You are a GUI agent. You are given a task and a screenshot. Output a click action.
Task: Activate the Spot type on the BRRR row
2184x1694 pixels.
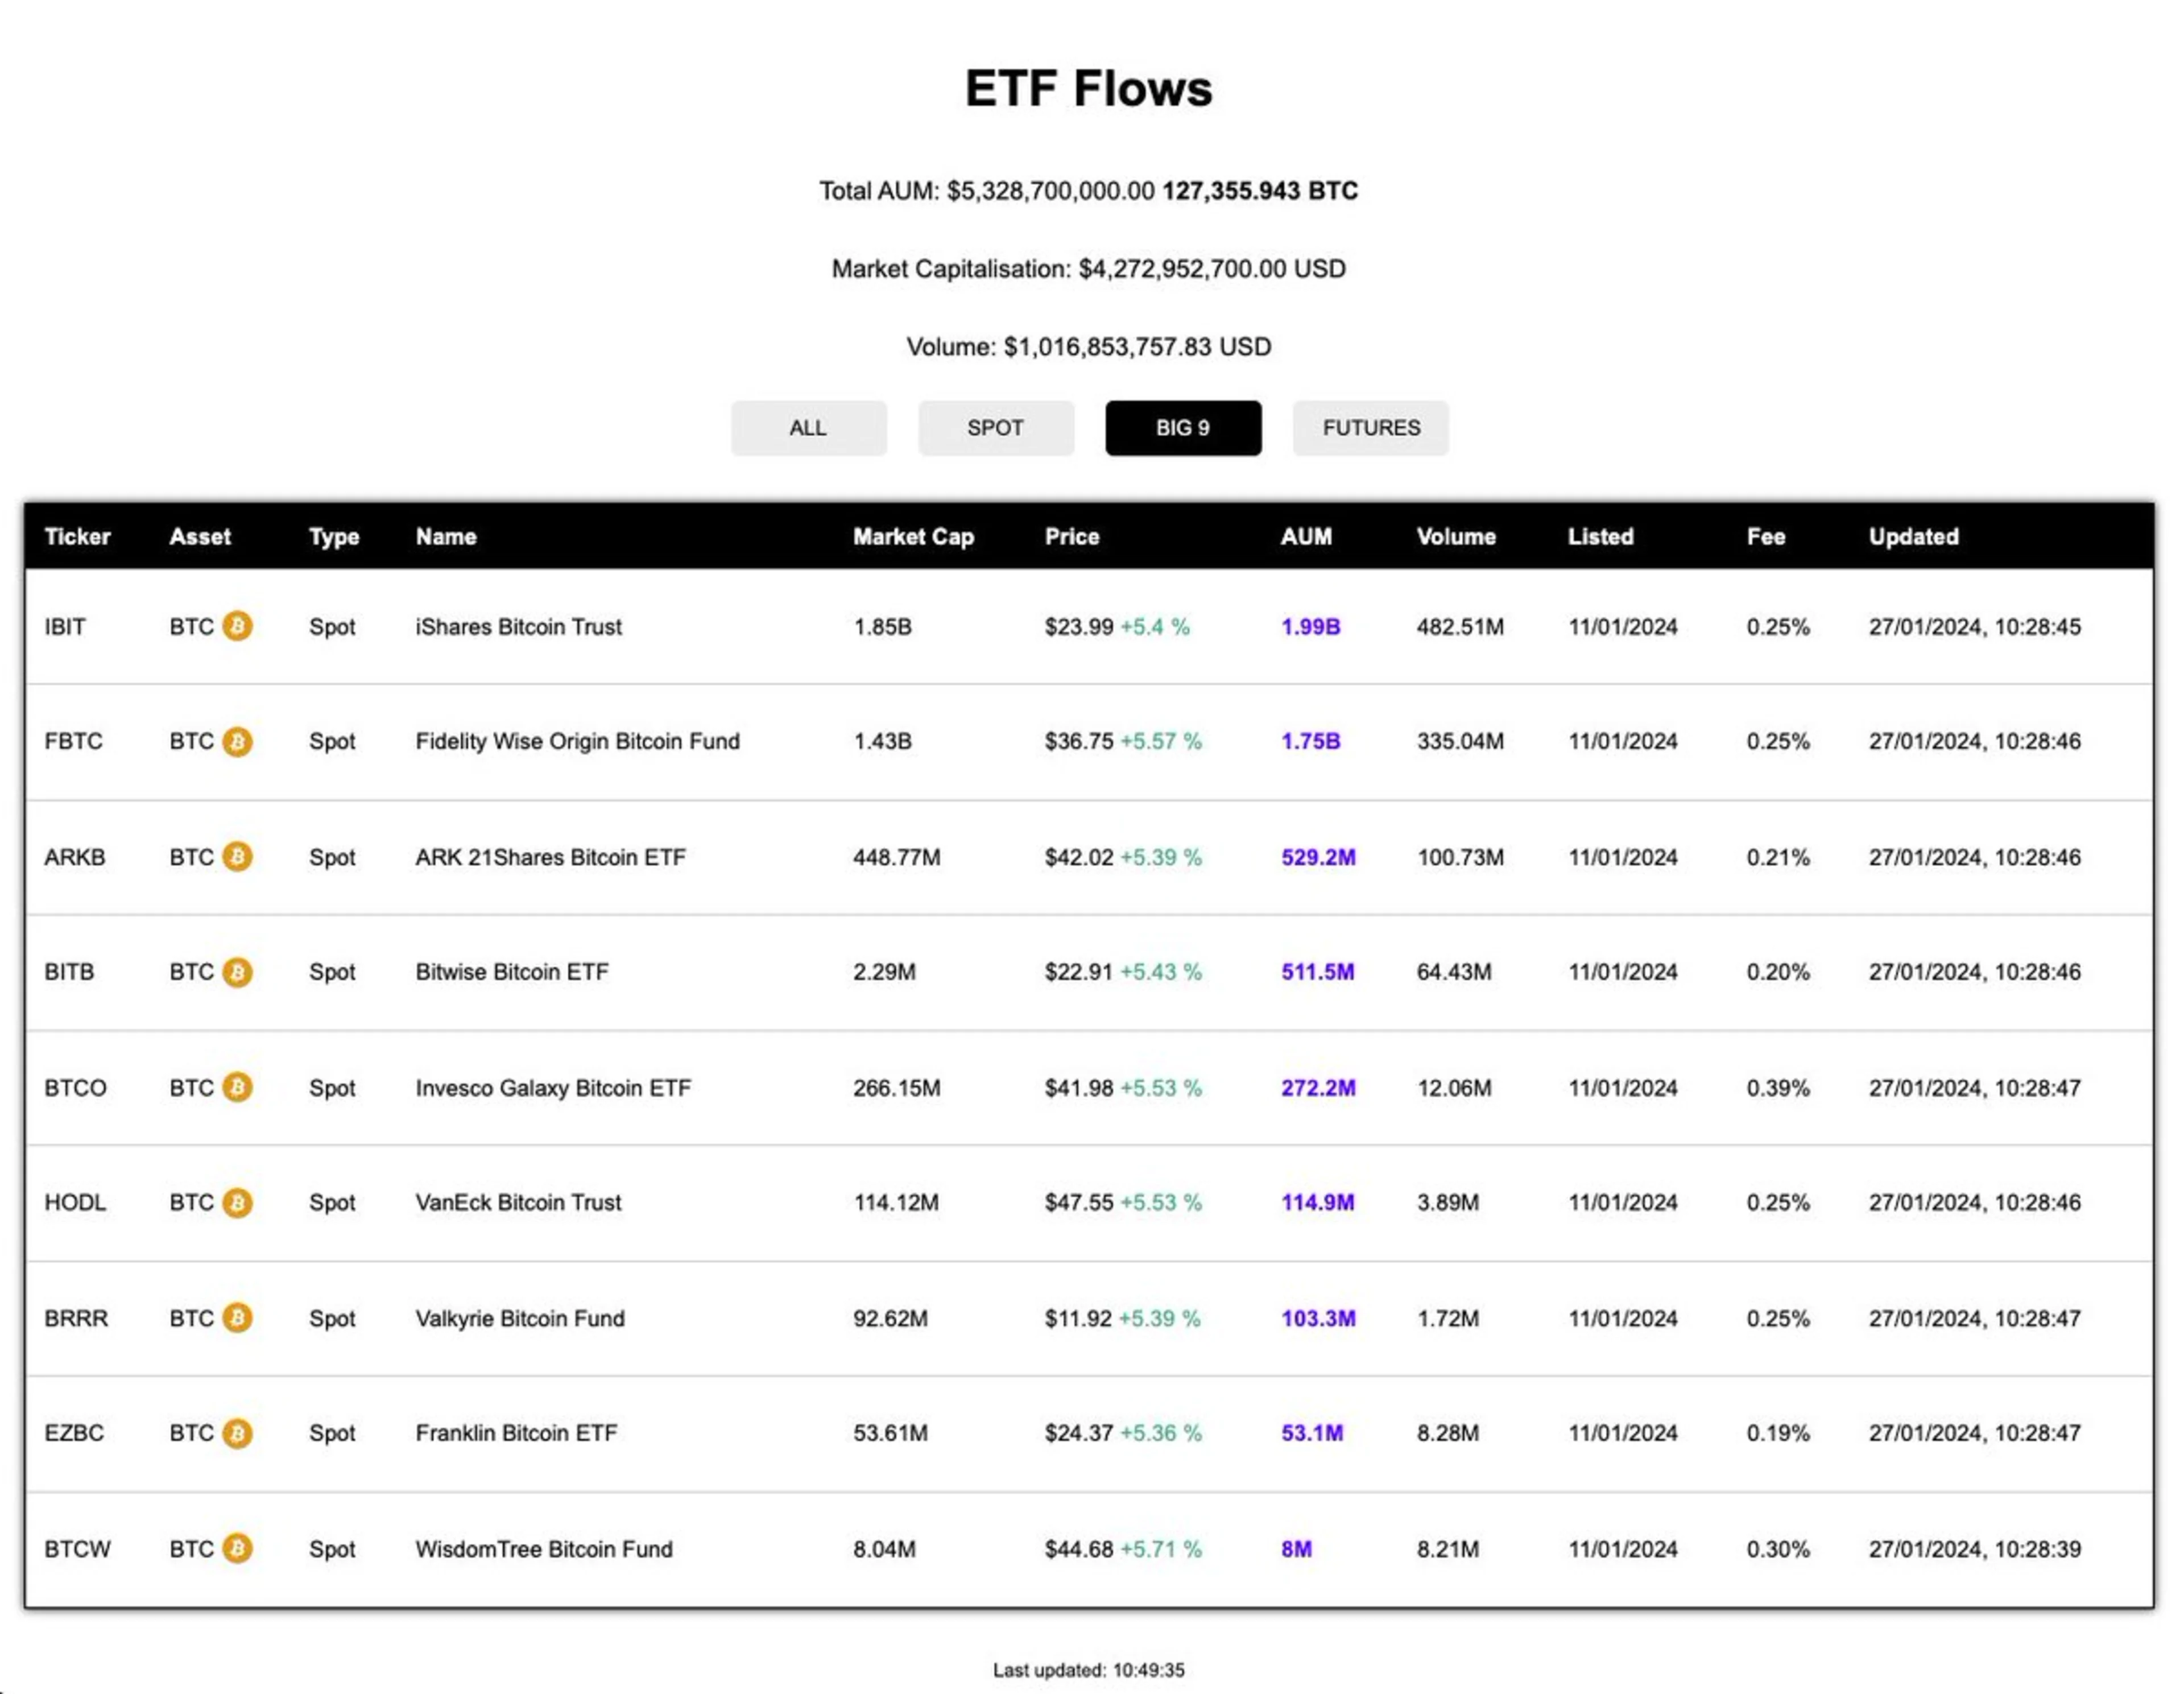coord(333,1318)
